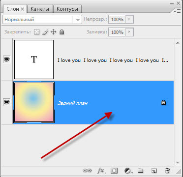Select the gradient background layer thumbnail
This screenshot has width=183, height=177.
tap(34, 102)
